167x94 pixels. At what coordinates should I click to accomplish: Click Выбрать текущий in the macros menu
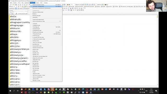pos(46,16)
